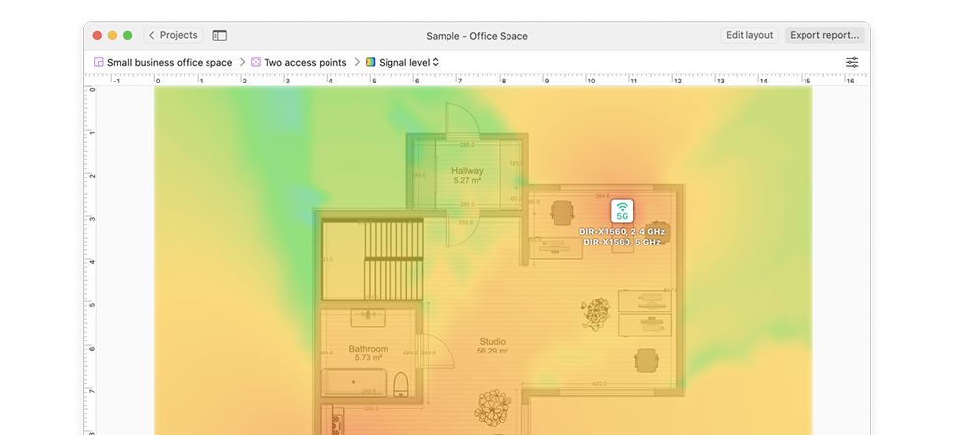Select Two access points breadcrumb
Image resolution: width=954 pixels, height=435 pixels.
point(305,63)
